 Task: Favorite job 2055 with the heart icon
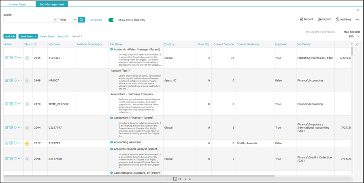click(15, 58)
